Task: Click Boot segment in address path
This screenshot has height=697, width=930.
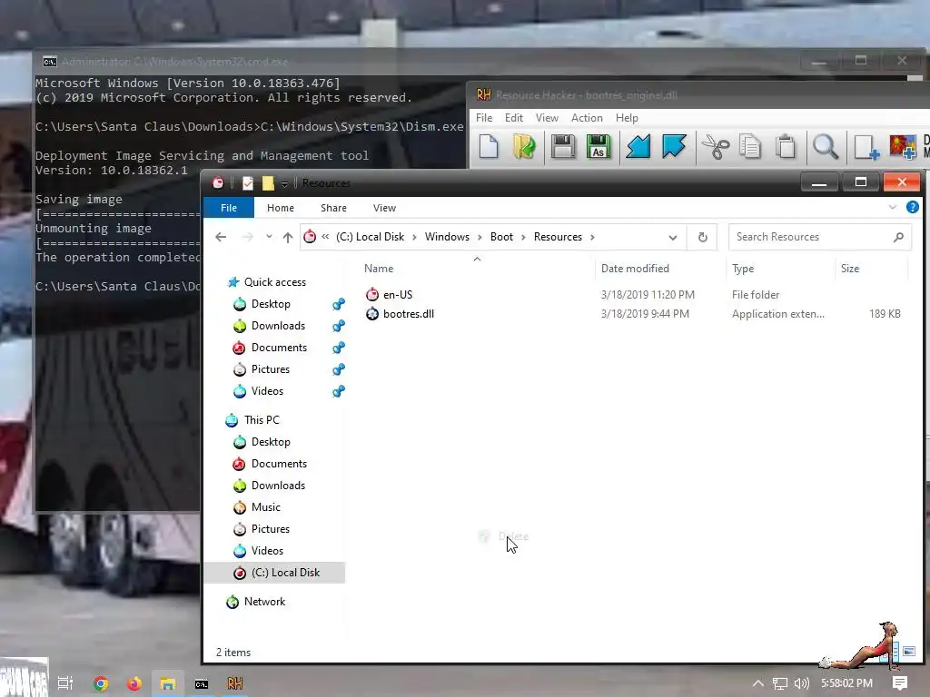Action: (x=501, y=237)
